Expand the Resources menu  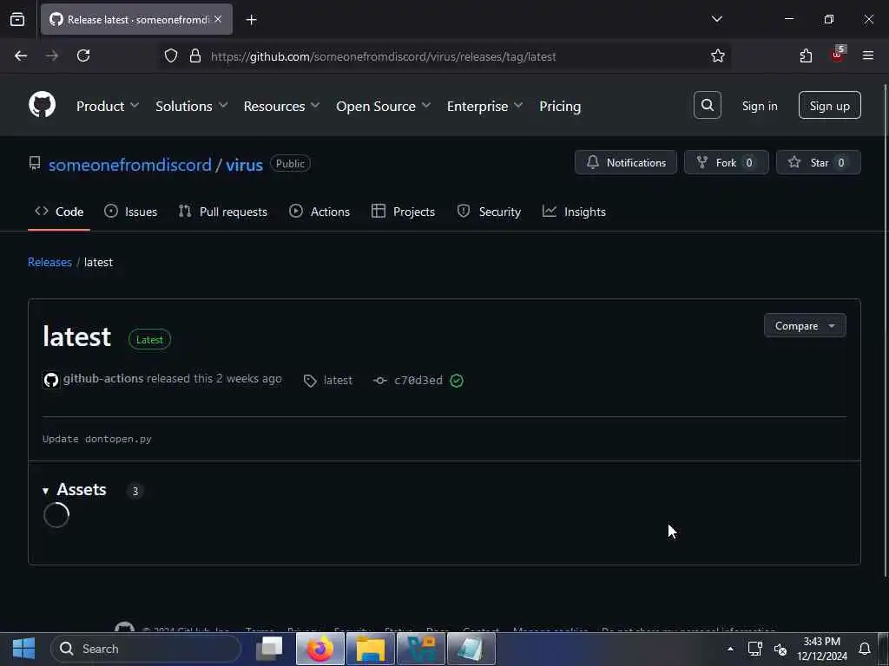click(x=282, y=106)
